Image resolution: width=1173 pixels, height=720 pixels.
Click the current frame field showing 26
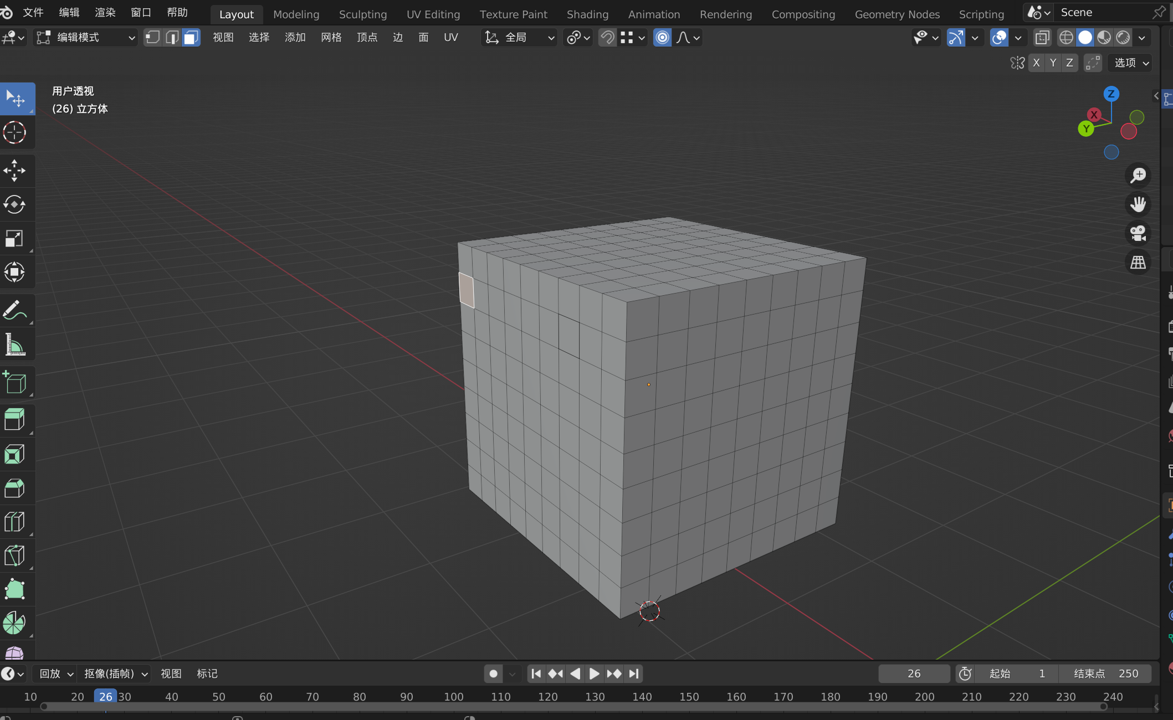click(x=914, y=673)
